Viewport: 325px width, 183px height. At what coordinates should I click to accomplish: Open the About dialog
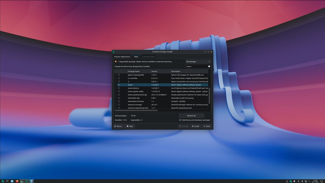(118, 126)
